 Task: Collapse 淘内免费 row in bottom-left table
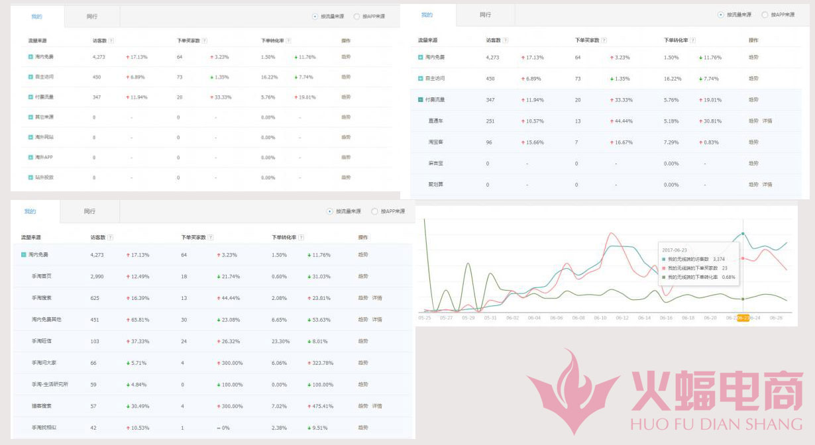[x=24, y=254]
